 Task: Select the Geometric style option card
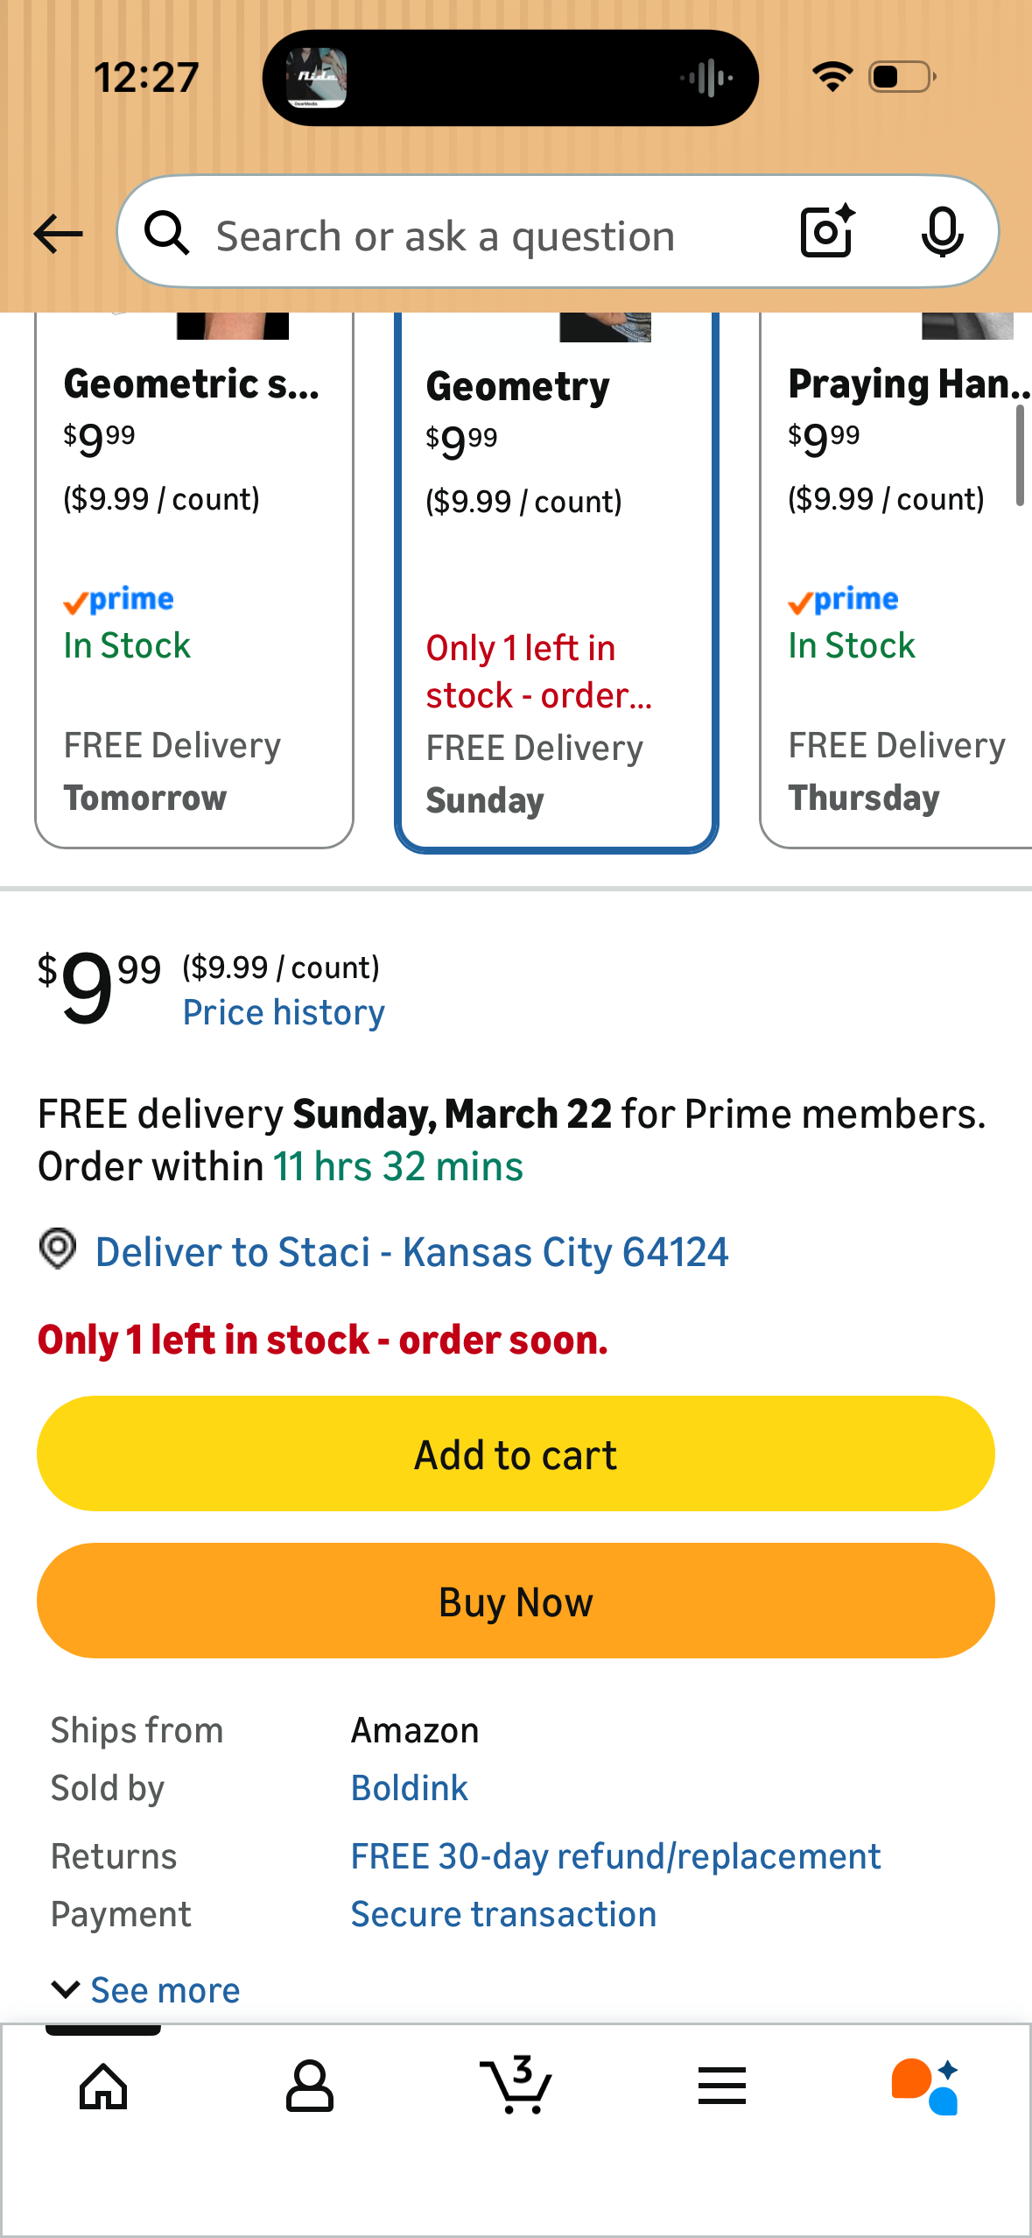click(194, 580)
